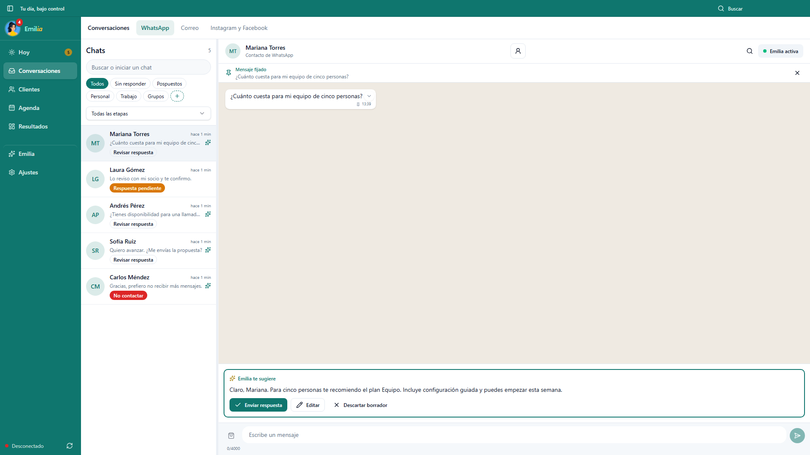Open the quick replies icon beside the message box
The height and width of the screenshot is (455, 810).
tap(231, 435)
